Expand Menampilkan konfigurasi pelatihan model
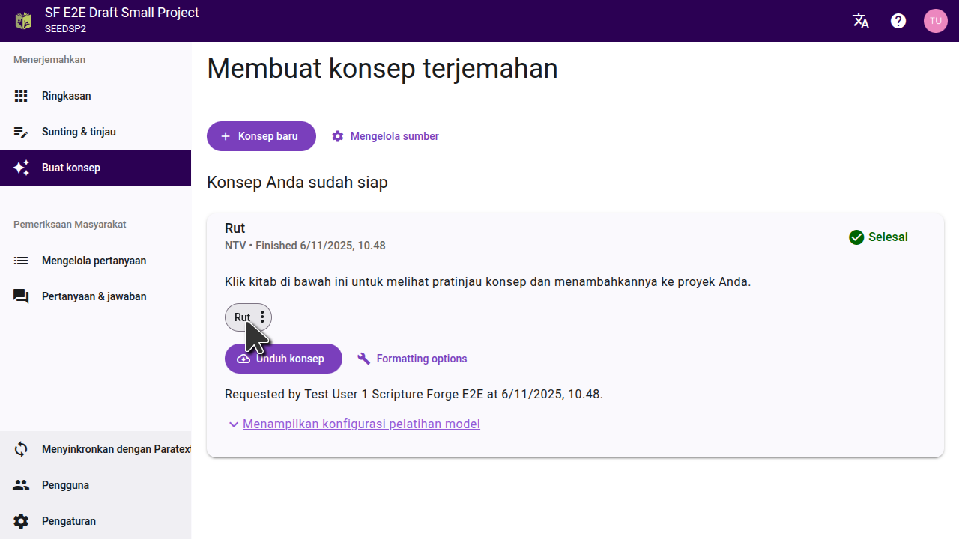This screenshot has width=959, height=539. (361, 424)
